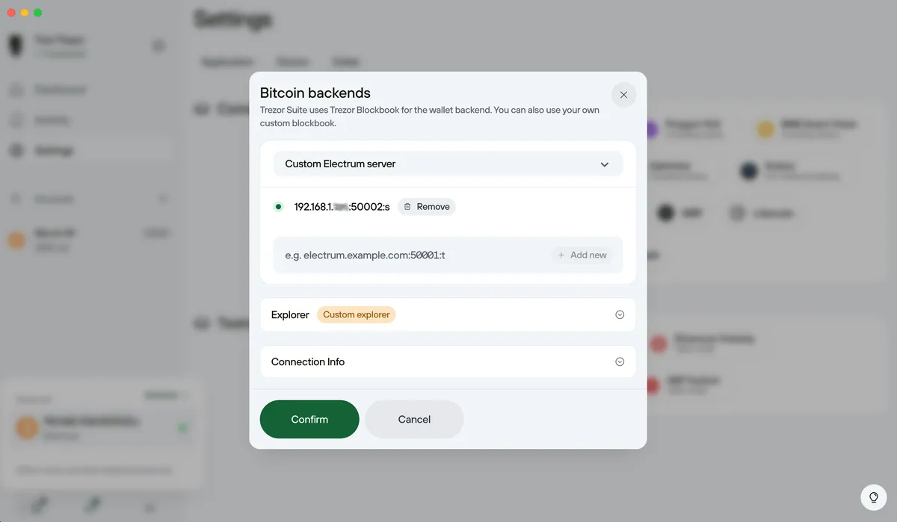Click the Settings gear in the sidebar
Image resolution: width=897 pixels, height=522 pixels.
click(x=16, y=151)
